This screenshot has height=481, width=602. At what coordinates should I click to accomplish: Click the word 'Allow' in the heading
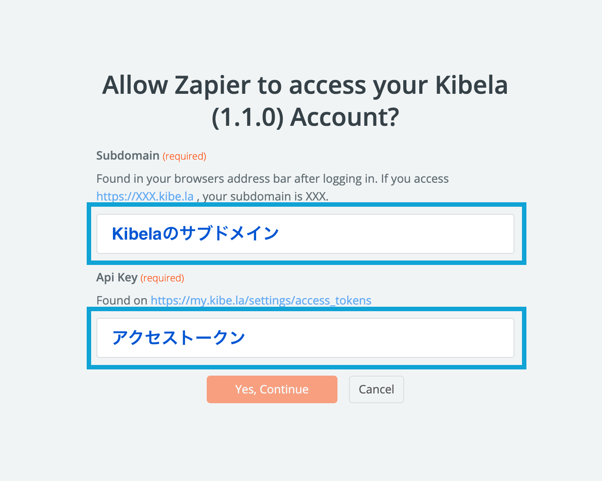coord(135,85)
